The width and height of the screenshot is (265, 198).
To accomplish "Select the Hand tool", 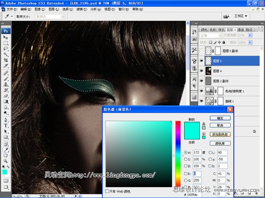I will [6, 155].
